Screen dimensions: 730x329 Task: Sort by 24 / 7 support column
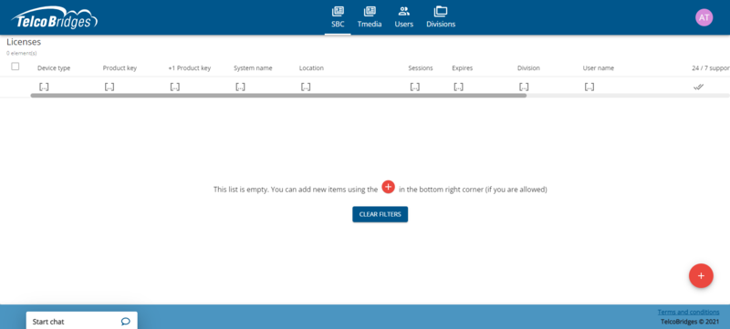click(x=711, y=67)
